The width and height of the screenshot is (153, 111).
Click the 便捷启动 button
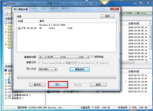[x=80, y=69]
